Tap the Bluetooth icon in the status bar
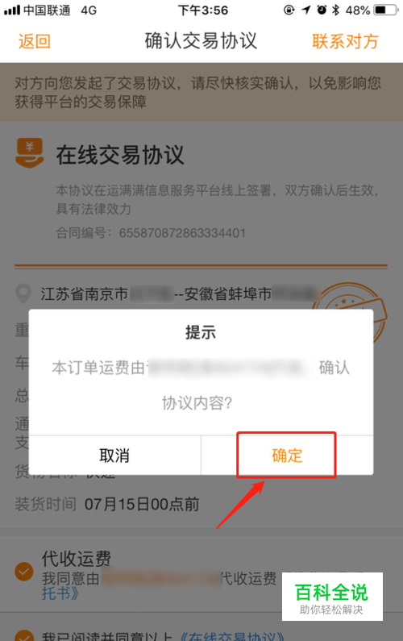This screenshot has height=641, width=403. click(335, 10)
